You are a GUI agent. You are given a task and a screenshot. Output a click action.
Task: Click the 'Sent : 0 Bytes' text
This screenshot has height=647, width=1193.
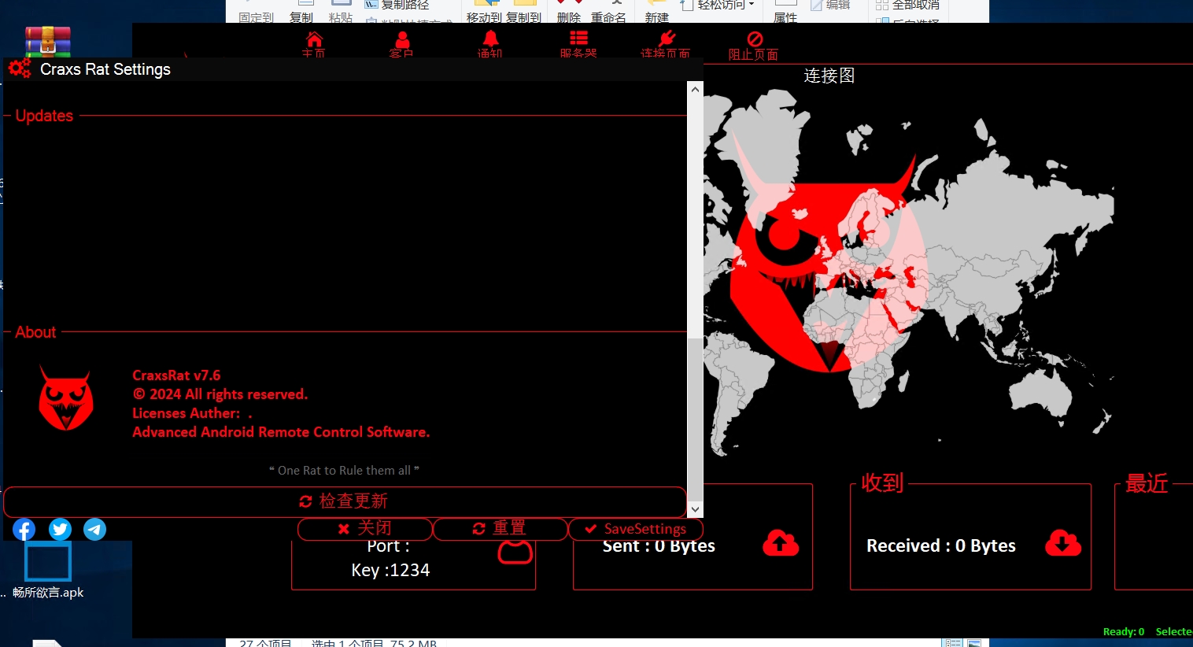point(659,545)
